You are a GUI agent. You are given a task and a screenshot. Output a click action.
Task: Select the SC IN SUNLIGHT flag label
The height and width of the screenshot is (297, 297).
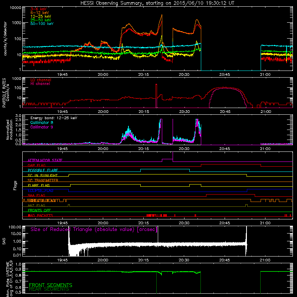(43, 175)
